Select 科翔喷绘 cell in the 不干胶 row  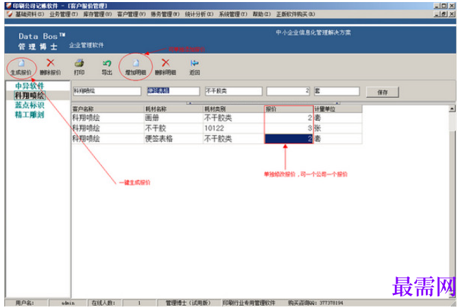click(x=108, y=128)
